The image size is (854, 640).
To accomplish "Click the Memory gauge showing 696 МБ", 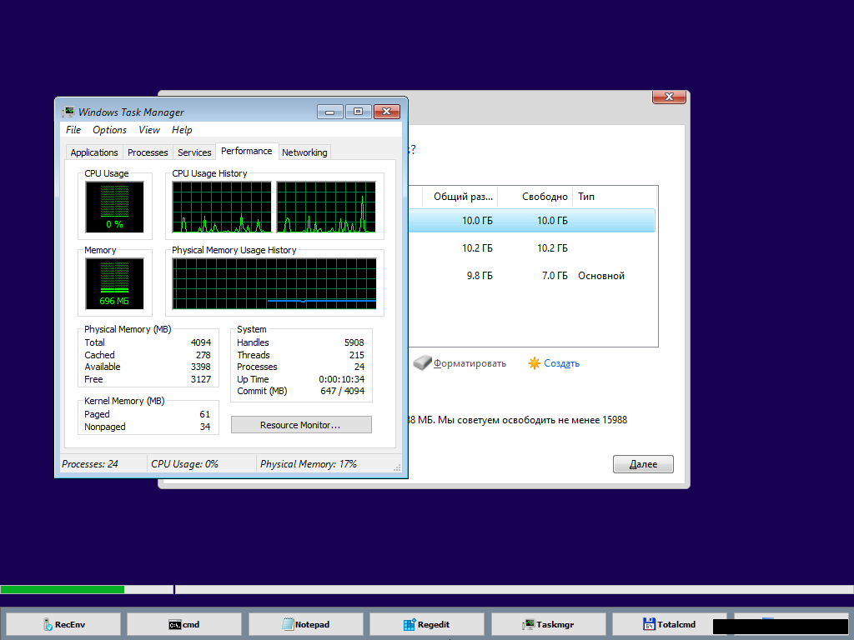I will (114, 283).
